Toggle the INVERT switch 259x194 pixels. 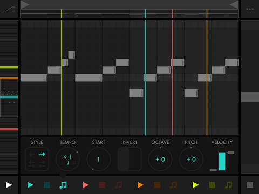click(129, 159)
